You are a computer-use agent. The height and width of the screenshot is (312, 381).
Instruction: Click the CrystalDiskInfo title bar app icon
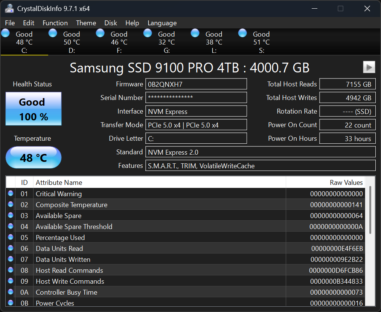[x=9, y=9]
